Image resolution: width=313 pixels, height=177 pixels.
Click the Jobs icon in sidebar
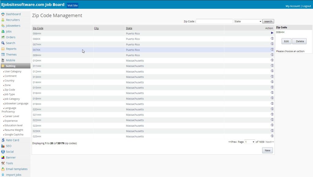(x=3, y=31)
